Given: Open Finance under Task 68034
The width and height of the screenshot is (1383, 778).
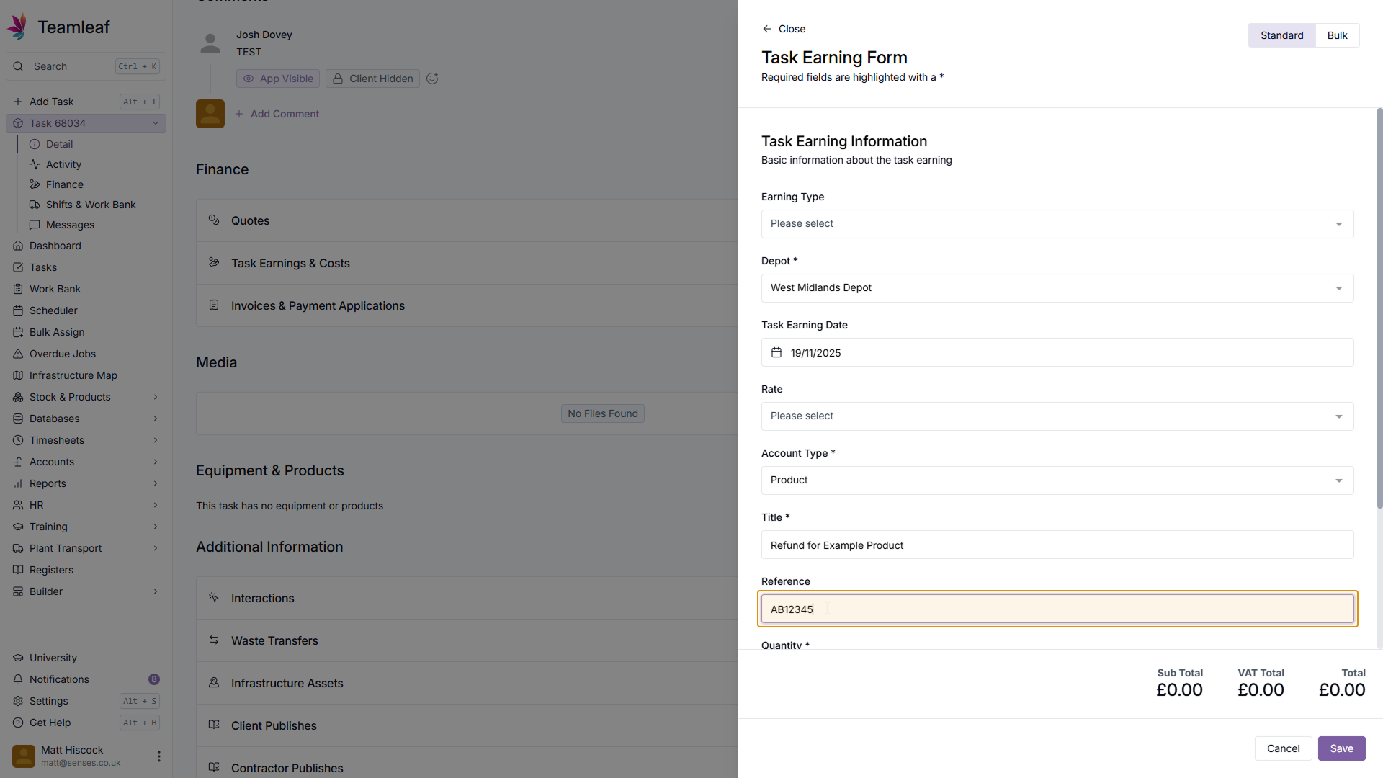Looking at the screenshot, I should pyautogui.click(x=64, y=184).
